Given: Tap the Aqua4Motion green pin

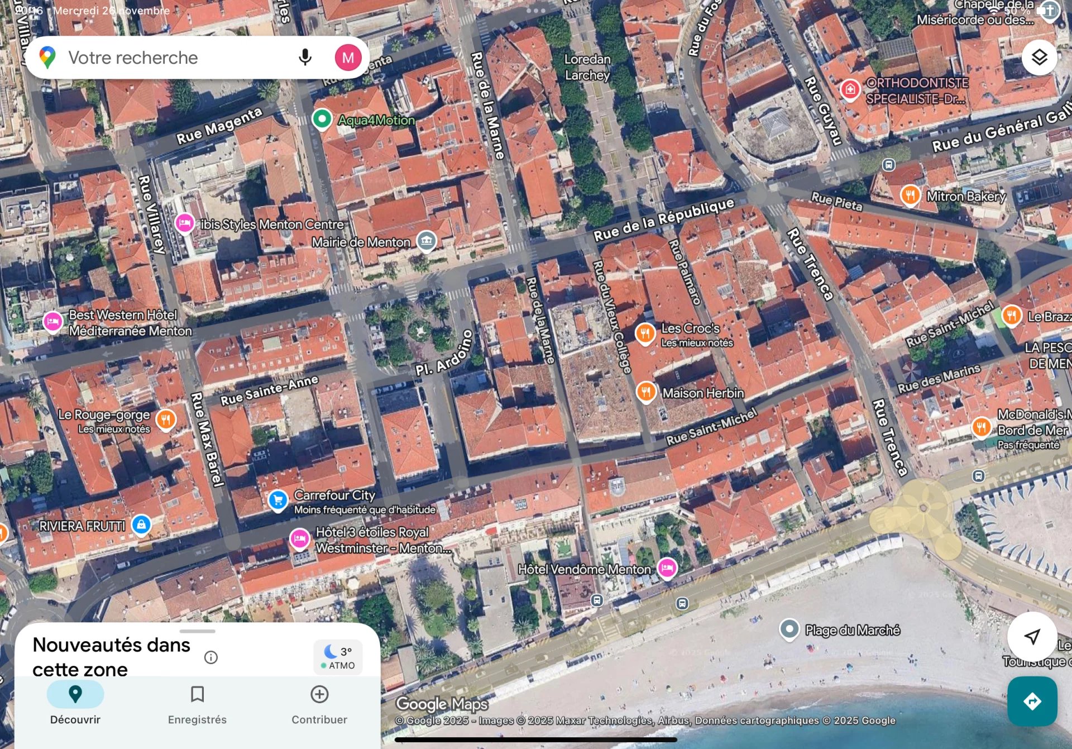Looking at the screenshot, I should (x=322, y=119).
